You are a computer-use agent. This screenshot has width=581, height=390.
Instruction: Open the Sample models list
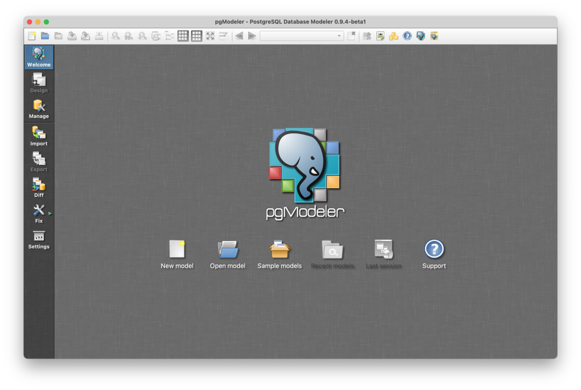(x=279, y=255)
